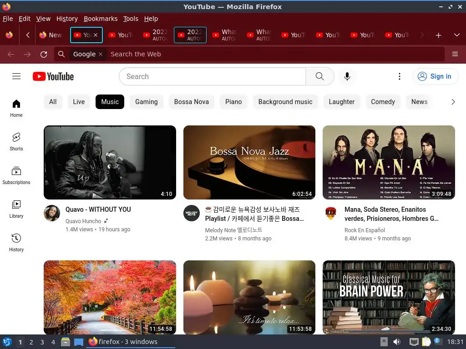The height and width of the screenshot is (349, 466).
Task: Switch to workspace 2 in the panel
Action: [31, 342]
